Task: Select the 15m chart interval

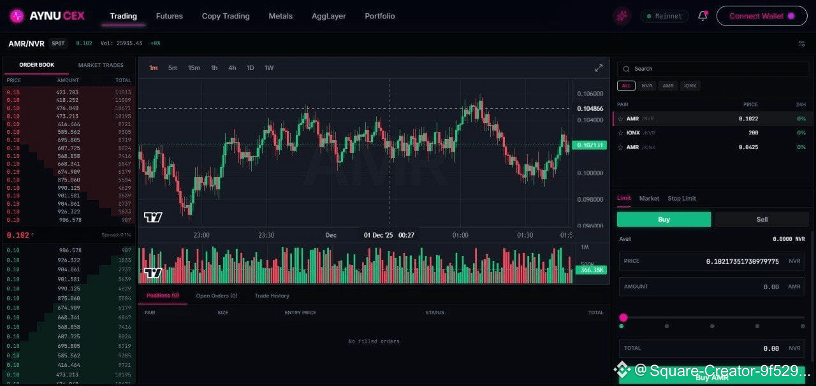Action: 194,68
